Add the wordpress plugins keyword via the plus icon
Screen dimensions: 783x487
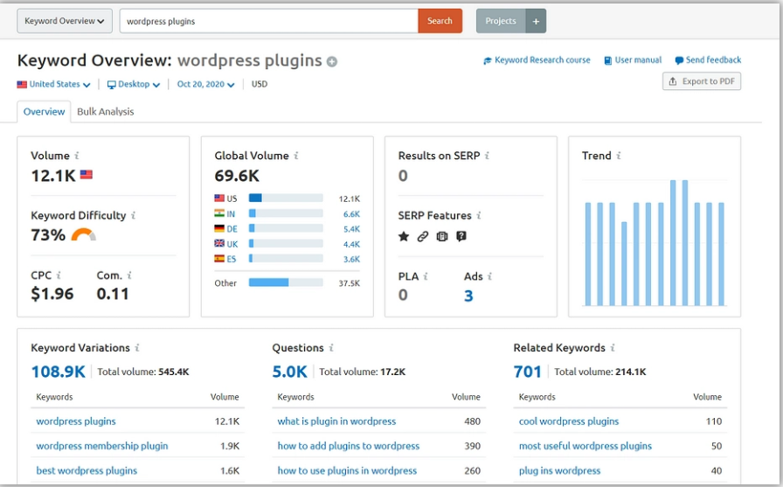(x=332, y=61)
